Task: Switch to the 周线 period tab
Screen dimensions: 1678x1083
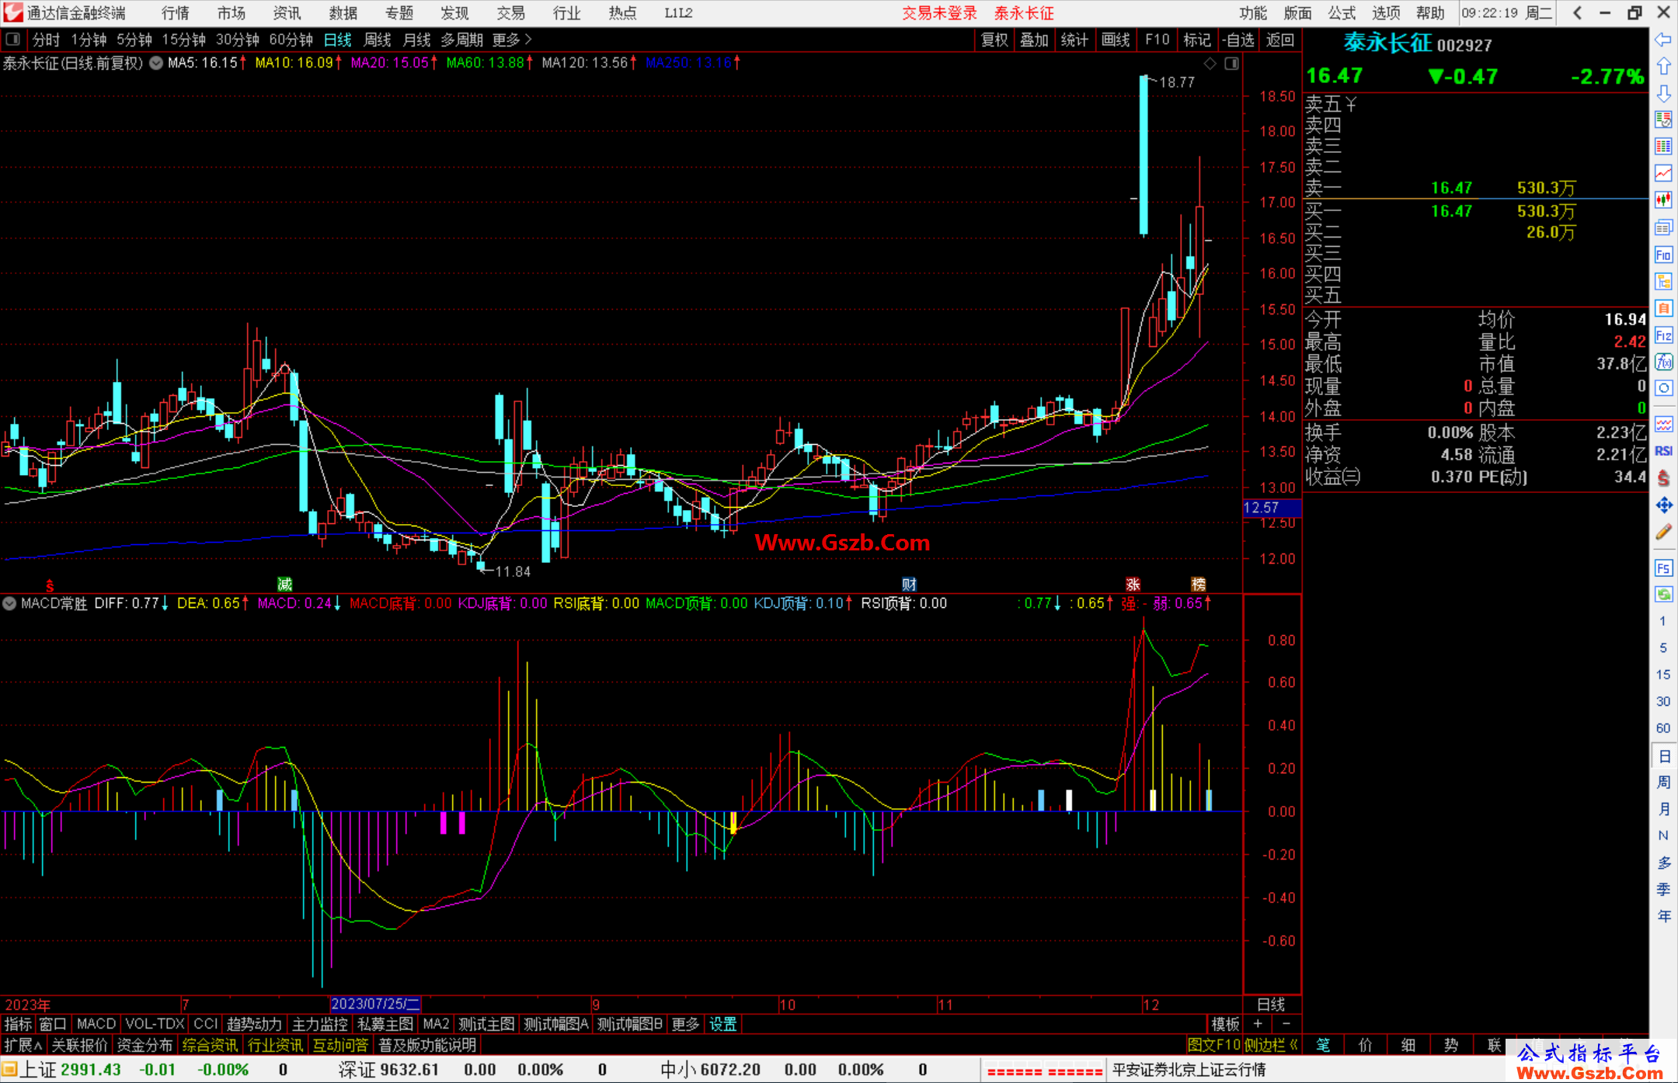Action: (378, 40)
